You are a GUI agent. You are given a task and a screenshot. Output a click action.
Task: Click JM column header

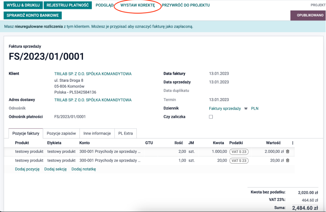tap(191, 143)
